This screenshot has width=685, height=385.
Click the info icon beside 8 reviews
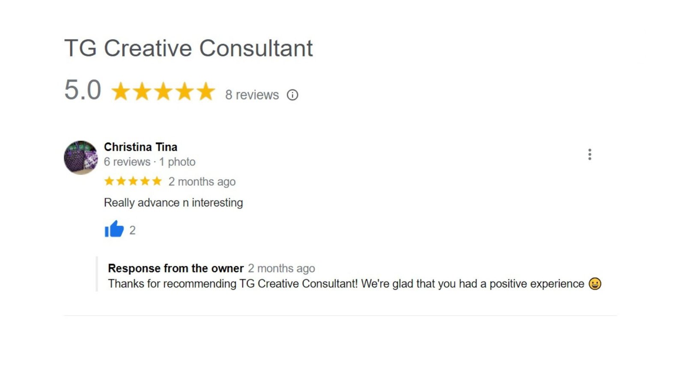pyautogui.click(x=292, y=95)
